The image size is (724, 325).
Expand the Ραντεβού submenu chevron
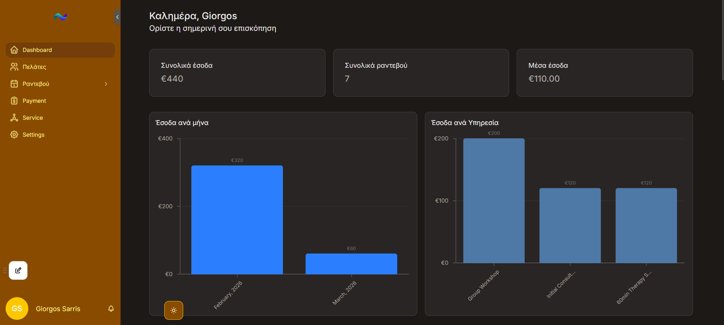(x=106, y=84)
